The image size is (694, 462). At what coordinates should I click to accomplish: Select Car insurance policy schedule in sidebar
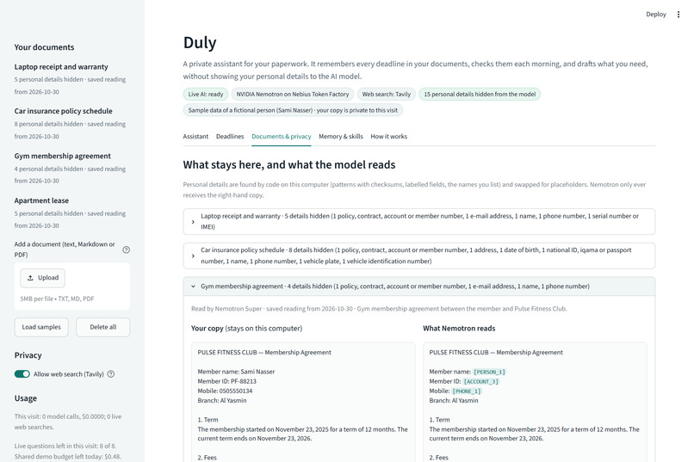pyautogui.click(x=63, y=111)
